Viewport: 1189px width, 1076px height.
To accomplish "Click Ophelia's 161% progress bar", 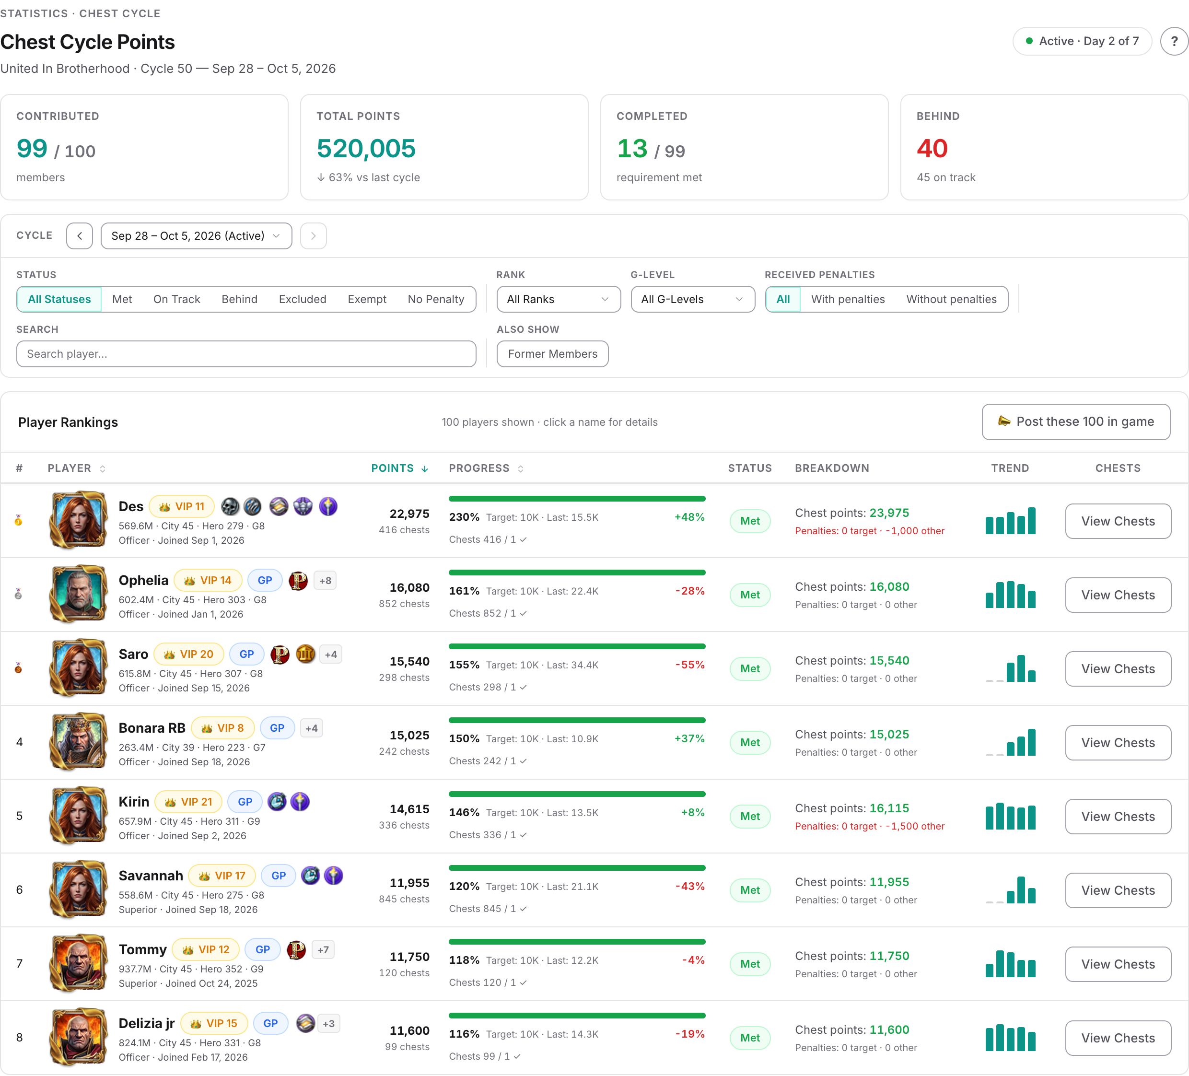I will [577, 572].
